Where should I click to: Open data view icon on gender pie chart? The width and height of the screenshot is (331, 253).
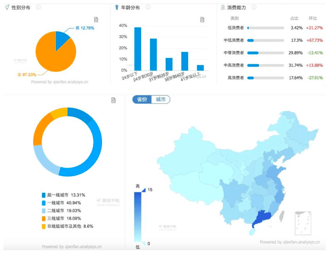96,20
